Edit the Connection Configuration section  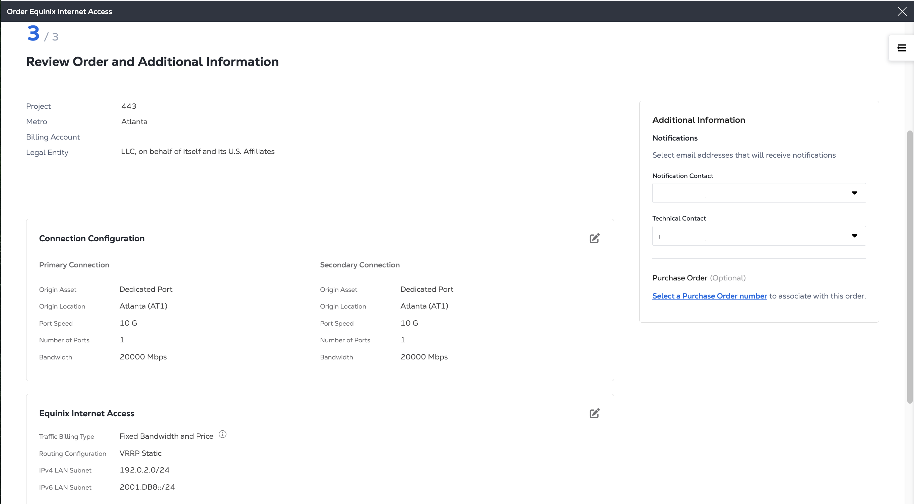point(594,238)
